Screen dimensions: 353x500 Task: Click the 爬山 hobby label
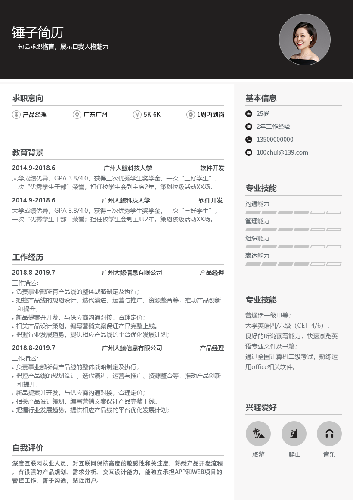tap(294, 454)
